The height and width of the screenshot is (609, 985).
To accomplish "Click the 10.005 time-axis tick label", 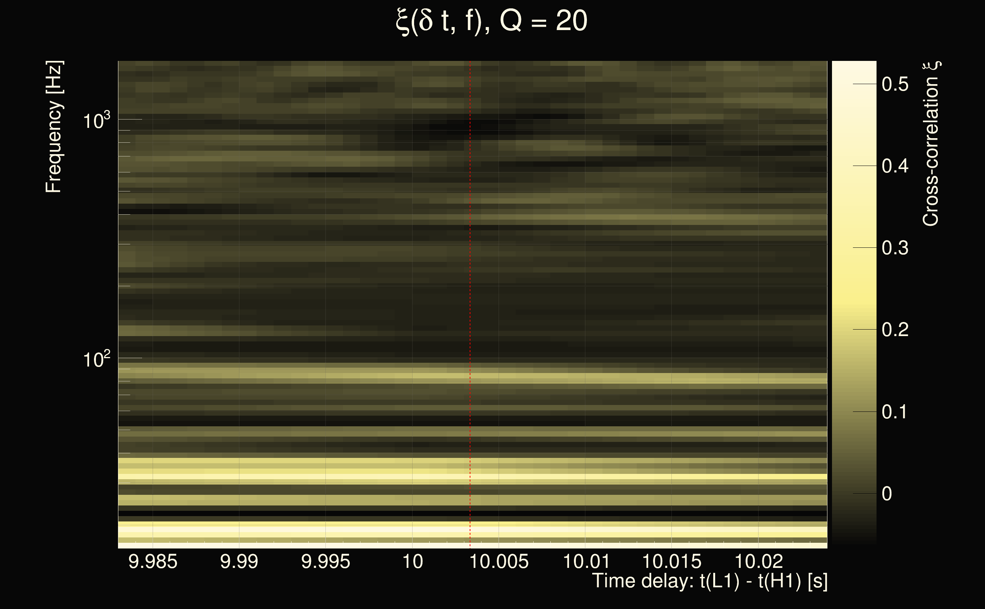I will [x=499, y=561].
